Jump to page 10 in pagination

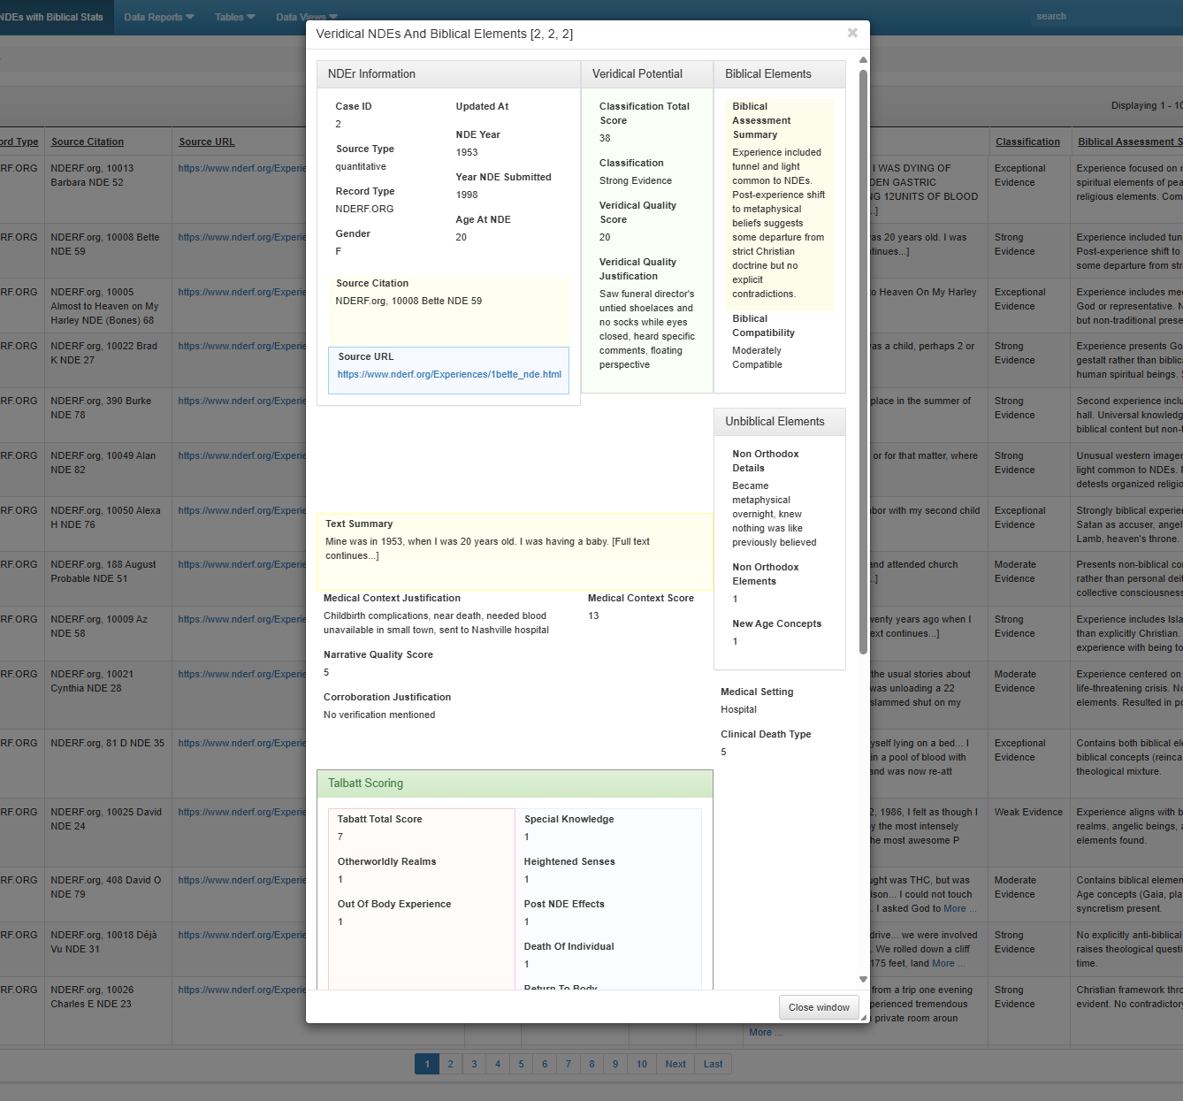click(x=641, y=1064)
